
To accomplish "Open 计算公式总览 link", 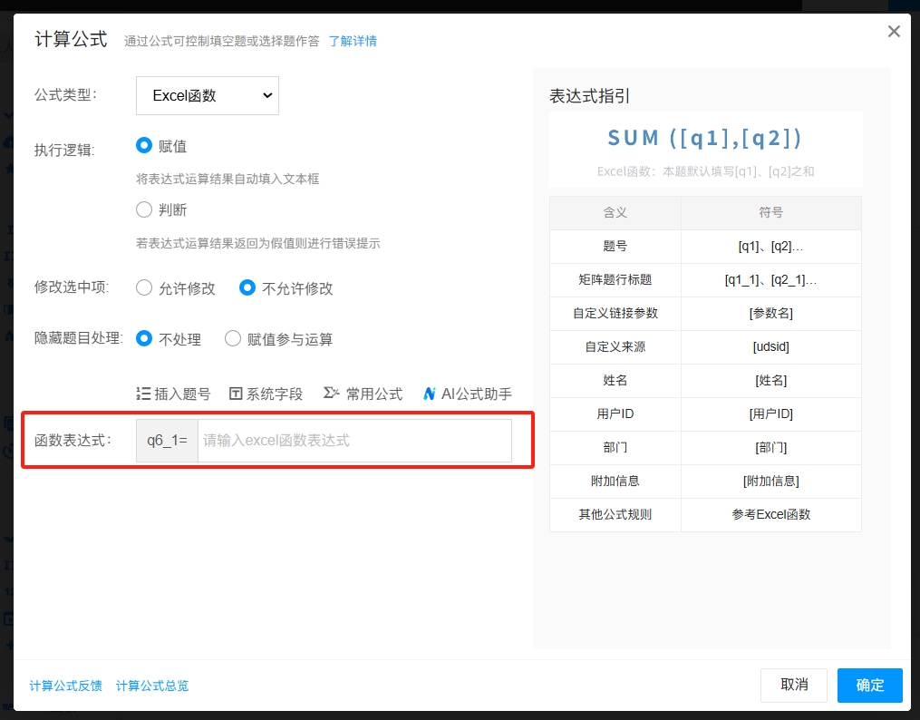I will point(152,686).
